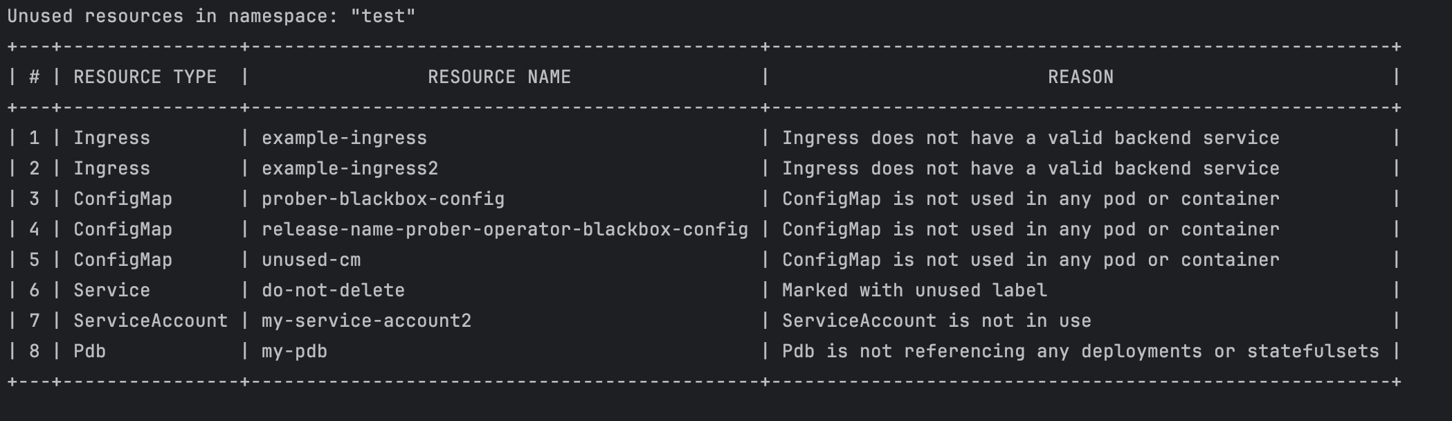Click the unused-cm resource name
This screenshot has height=421, width=1452.
[x=311, y=260]
